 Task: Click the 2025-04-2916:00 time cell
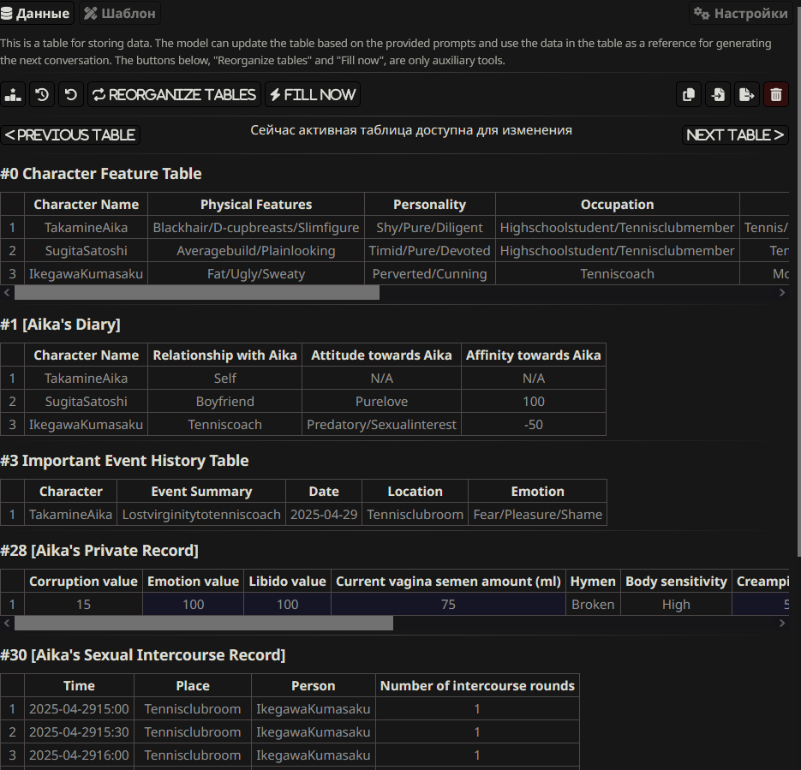[79, 755]
